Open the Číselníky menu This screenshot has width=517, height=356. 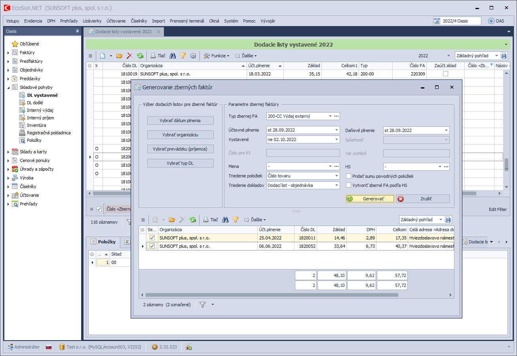(139, 21)
